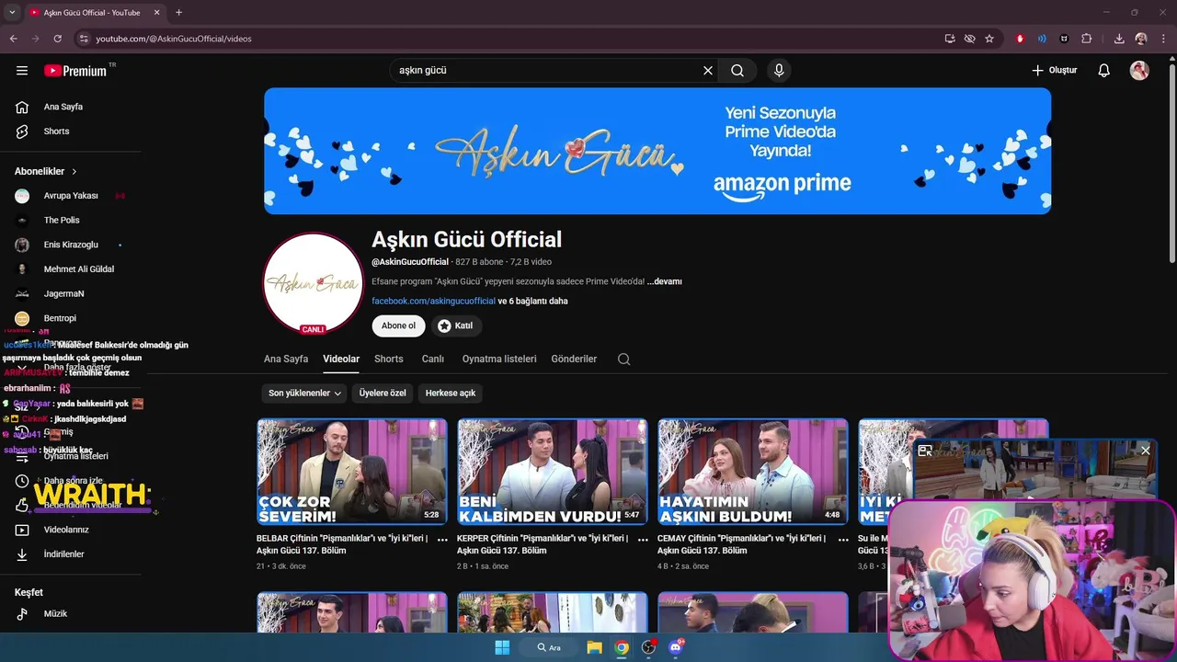This screenshot has height=662, width=1177.
Task: Click the channel profile picture with CANLI badge
Action: (314, 283)
